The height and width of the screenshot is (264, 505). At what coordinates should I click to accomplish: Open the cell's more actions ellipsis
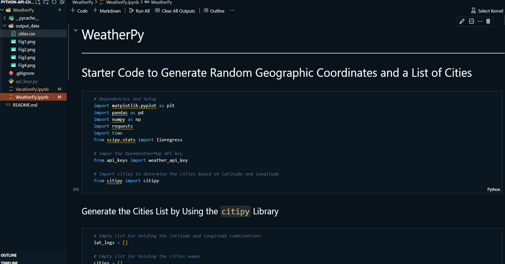[480, 21]
